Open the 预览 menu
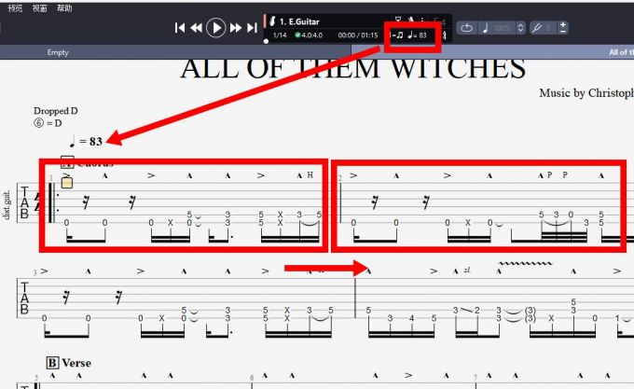 [x=15, y=8]
